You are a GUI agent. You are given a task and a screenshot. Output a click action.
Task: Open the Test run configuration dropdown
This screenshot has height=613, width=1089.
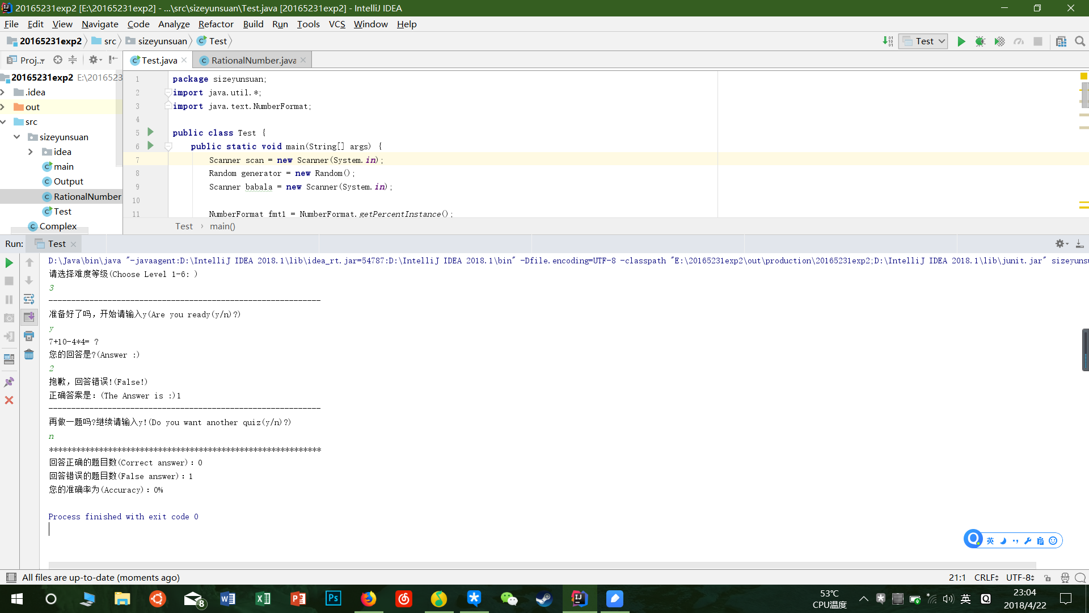tap(923, 41)
